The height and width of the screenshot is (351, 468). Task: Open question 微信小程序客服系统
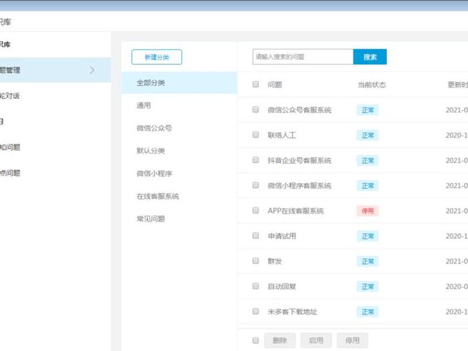pyautogui.click(x=300, y=185)
